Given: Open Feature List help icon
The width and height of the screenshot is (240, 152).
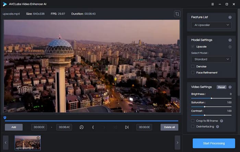Looking at the screenshot, I should pyautogui.click(x=230, y=17).
